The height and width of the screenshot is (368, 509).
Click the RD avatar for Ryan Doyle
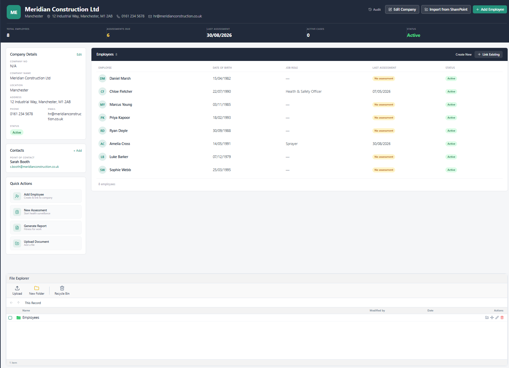point(102,131)
